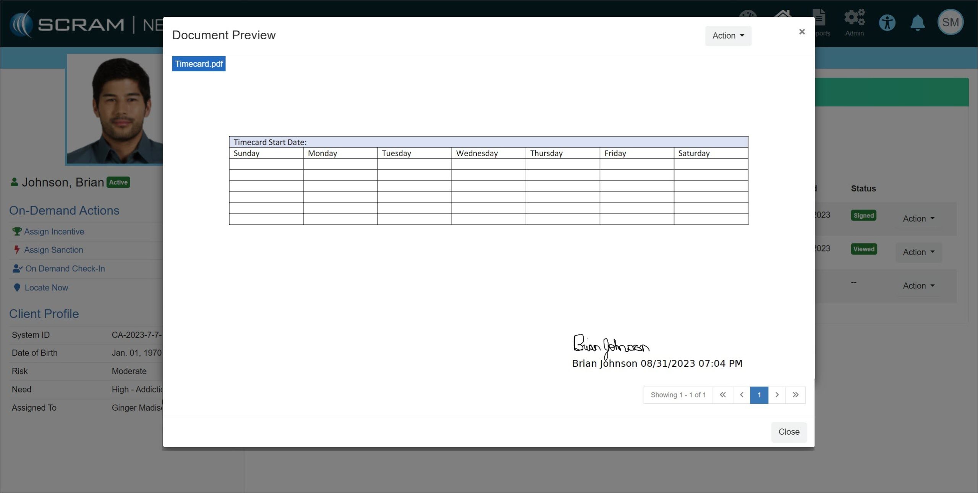Click Brian Johnson's profile photo

(115, 110)
